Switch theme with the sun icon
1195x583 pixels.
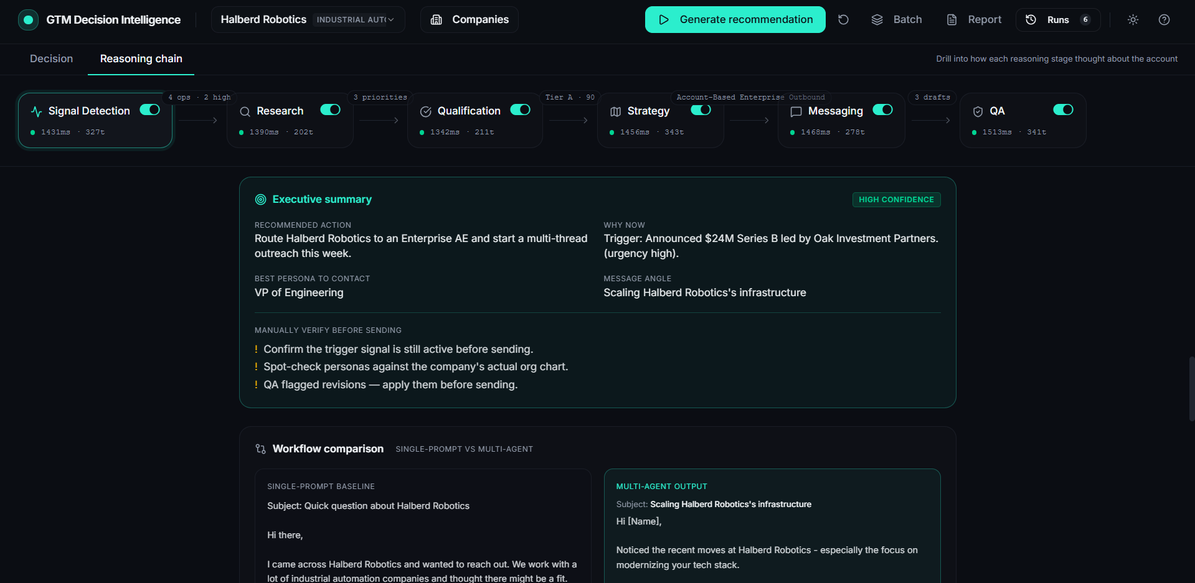(x=1133, y=20)
